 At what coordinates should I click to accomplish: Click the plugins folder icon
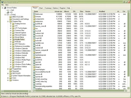coord(34,67)
